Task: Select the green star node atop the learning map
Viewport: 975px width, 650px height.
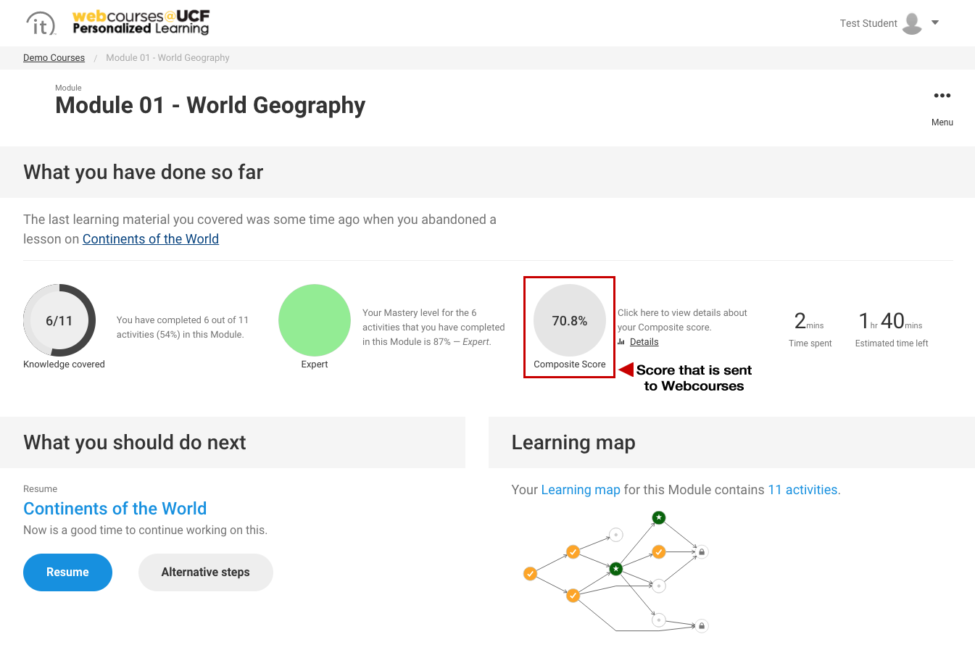Action: [x=658, y=517]
